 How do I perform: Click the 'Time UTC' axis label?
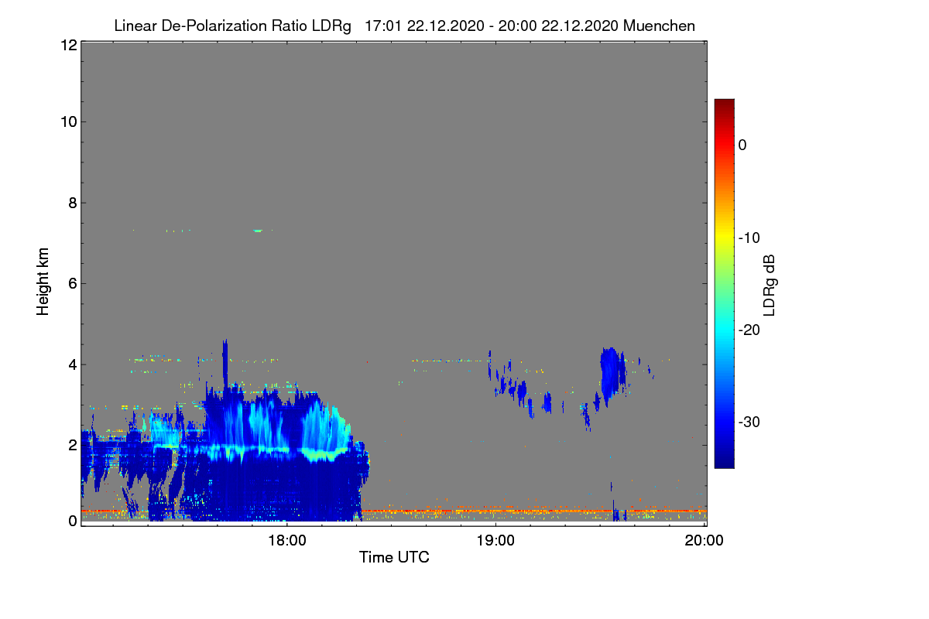point(394,557)
